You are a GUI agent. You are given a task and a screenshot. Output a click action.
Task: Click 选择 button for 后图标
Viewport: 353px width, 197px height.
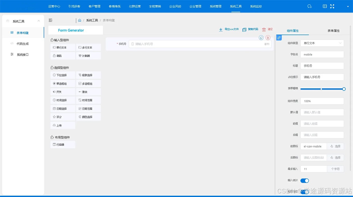click(335, 158)
